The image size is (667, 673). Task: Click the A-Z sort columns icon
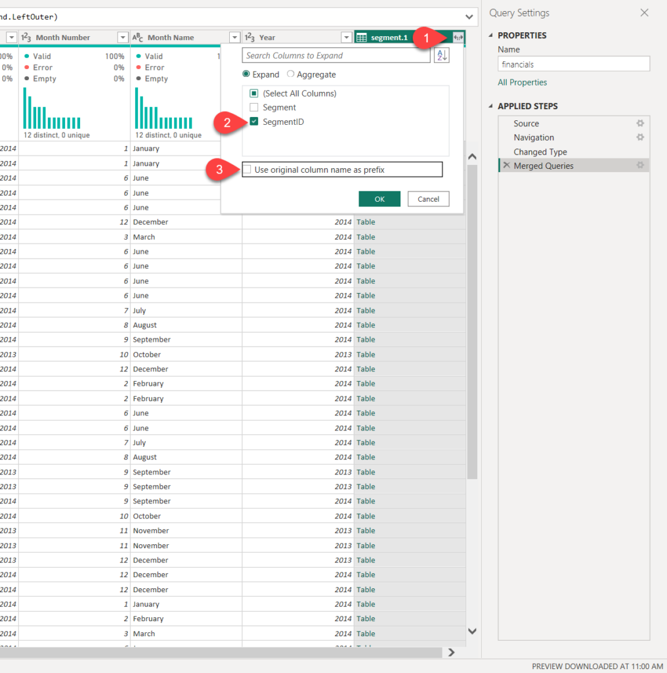(442, 55)
